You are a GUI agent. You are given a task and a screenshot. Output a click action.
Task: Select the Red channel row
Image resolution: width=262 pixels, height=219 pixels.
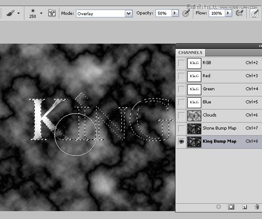pos(219,76)
